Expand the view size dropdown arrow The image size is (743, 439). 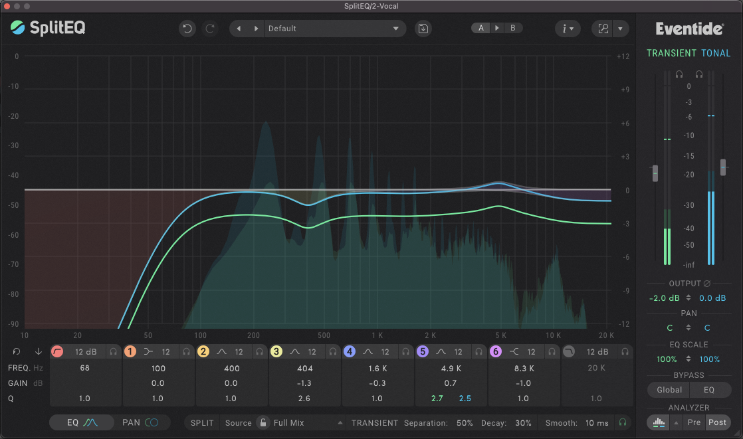(x=620, y=29)
